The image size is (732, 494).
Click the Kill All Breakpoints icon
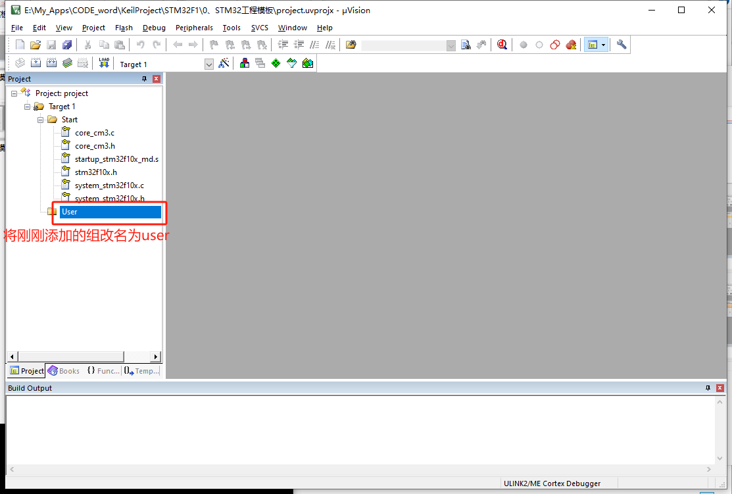click(x=571, y=45)
